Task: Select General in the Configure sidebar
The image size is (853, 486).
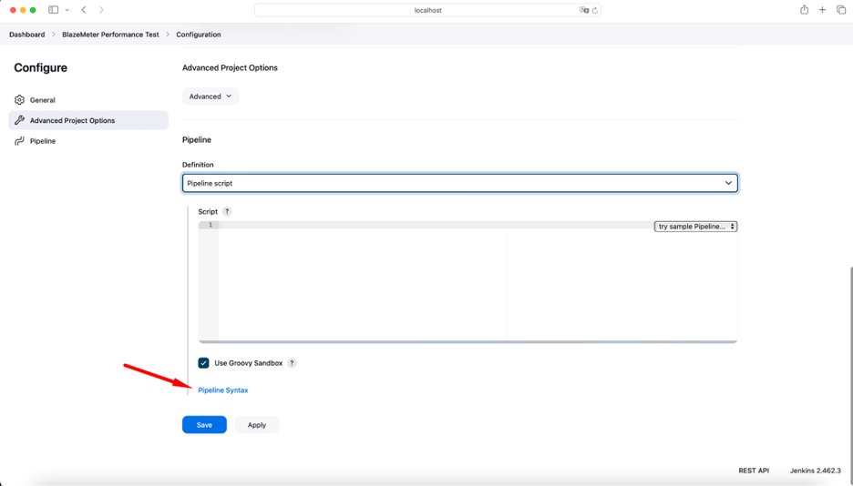Action: (88, 100)
